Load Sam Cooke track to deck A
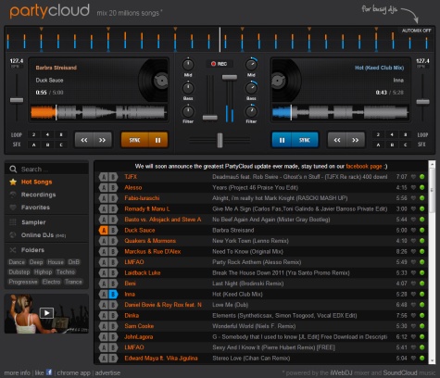The width and height of the screenshot is (440, 378). 104,326
